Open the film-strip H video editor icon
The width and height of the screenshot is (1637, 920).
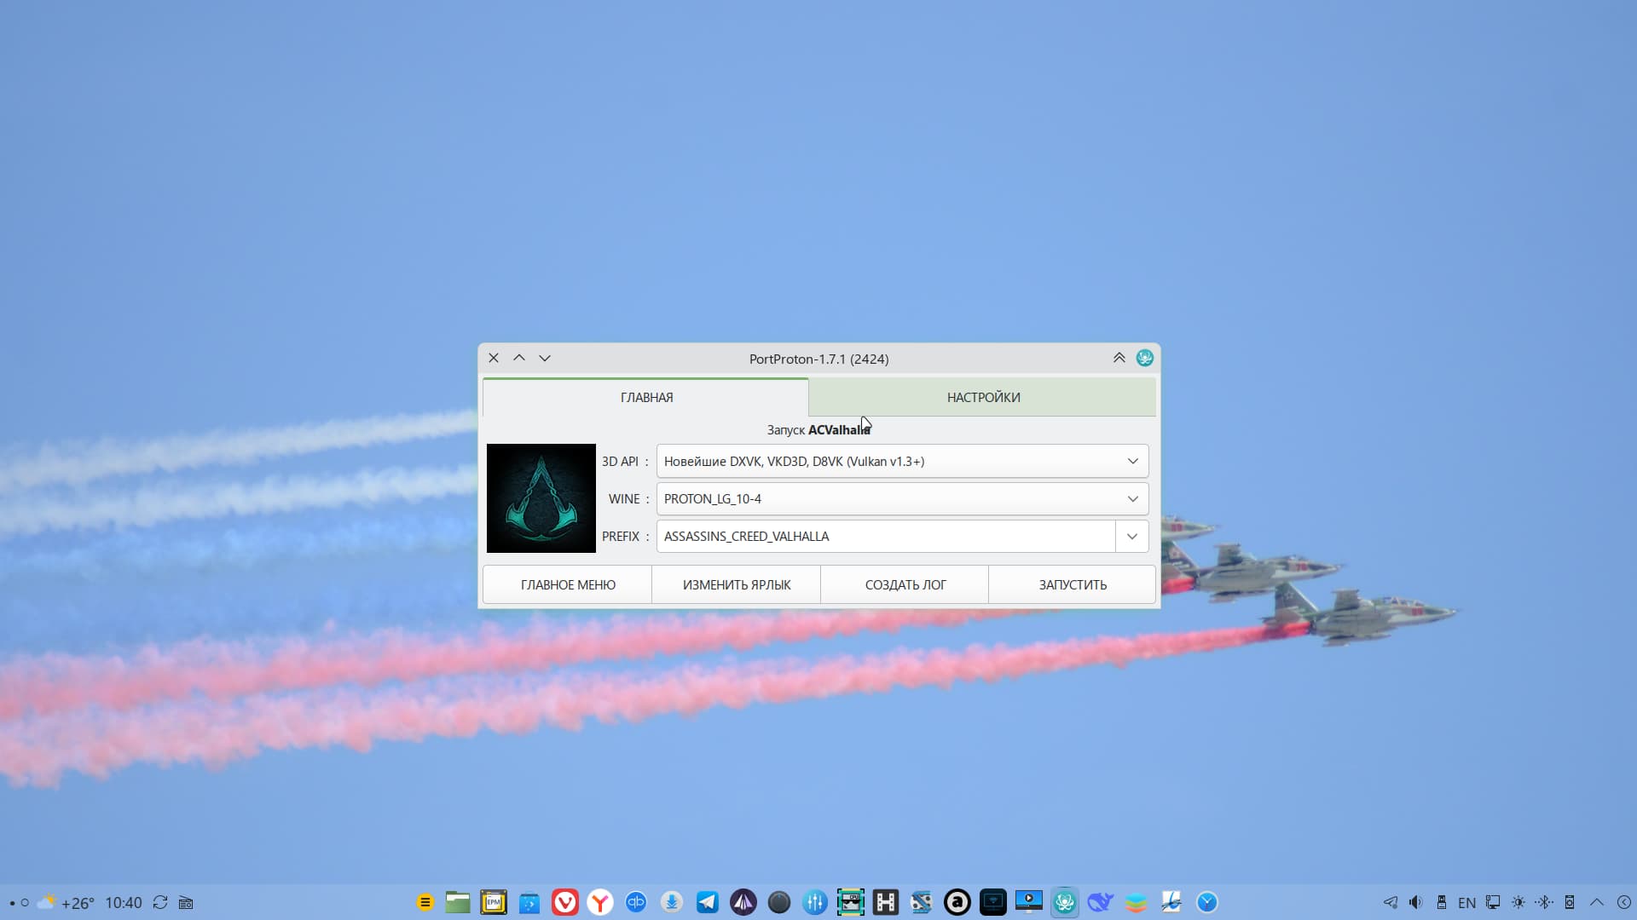[886, 902]
